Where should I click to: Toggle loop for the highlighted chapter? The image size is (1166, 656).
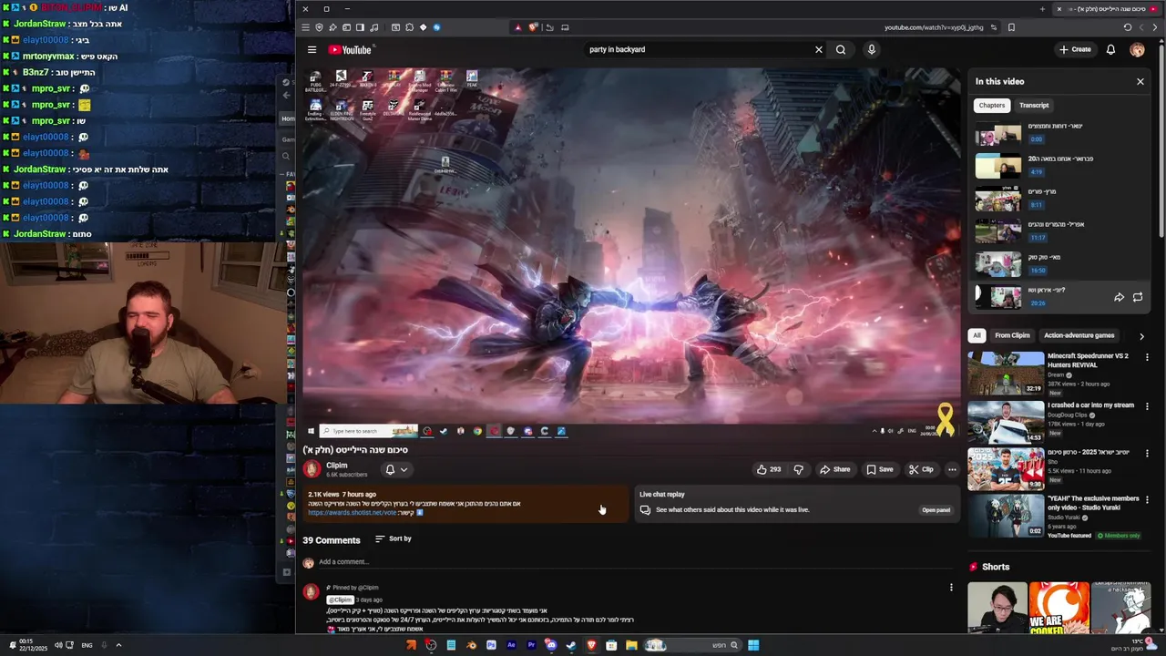tap(1138, 297)
